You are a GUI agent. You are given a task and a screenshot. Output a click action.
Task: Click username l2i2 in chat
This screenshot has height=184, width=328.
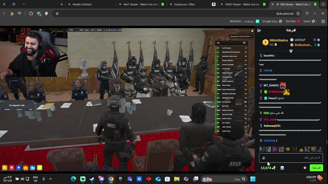pyautogui.click(x=266, y=113)
